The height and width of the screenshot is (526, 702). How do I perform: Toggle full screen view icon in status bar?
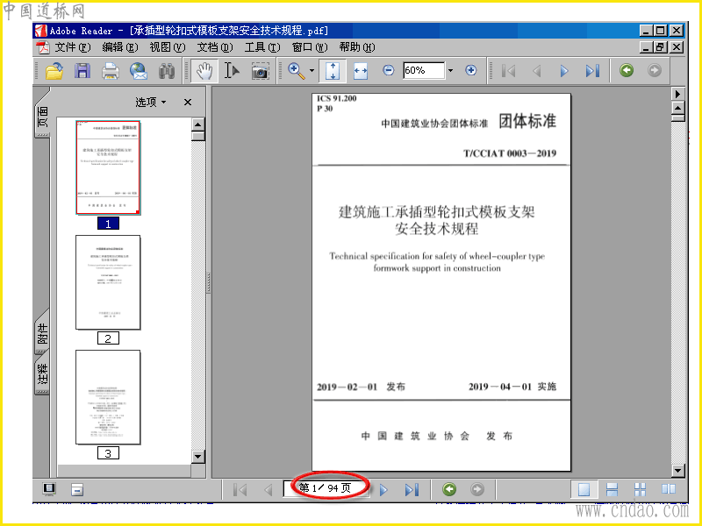49,489
